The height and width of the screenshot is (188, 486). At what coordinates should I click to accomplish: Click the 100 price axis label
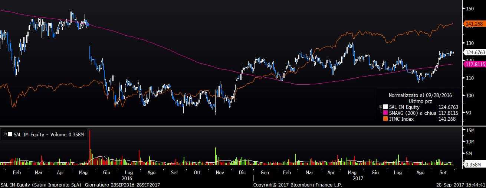coord(470,95)
